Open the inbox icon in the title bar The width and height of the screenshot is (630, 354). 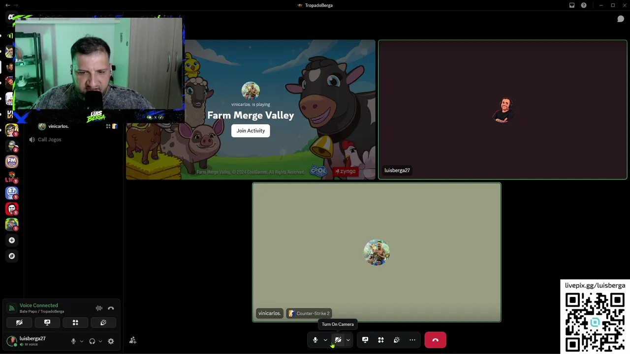(572, 5)
